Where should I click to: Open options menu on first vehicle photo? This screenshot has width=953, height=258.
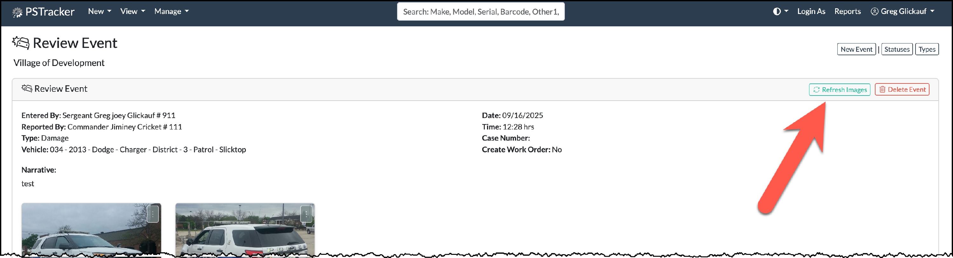(153, 214)
